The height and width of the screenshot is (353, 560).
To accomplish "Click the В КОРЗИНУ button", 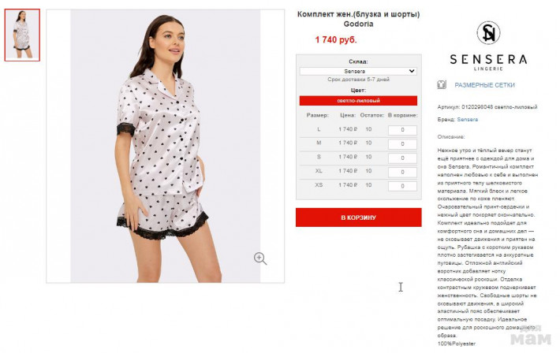I will [359, 217].
